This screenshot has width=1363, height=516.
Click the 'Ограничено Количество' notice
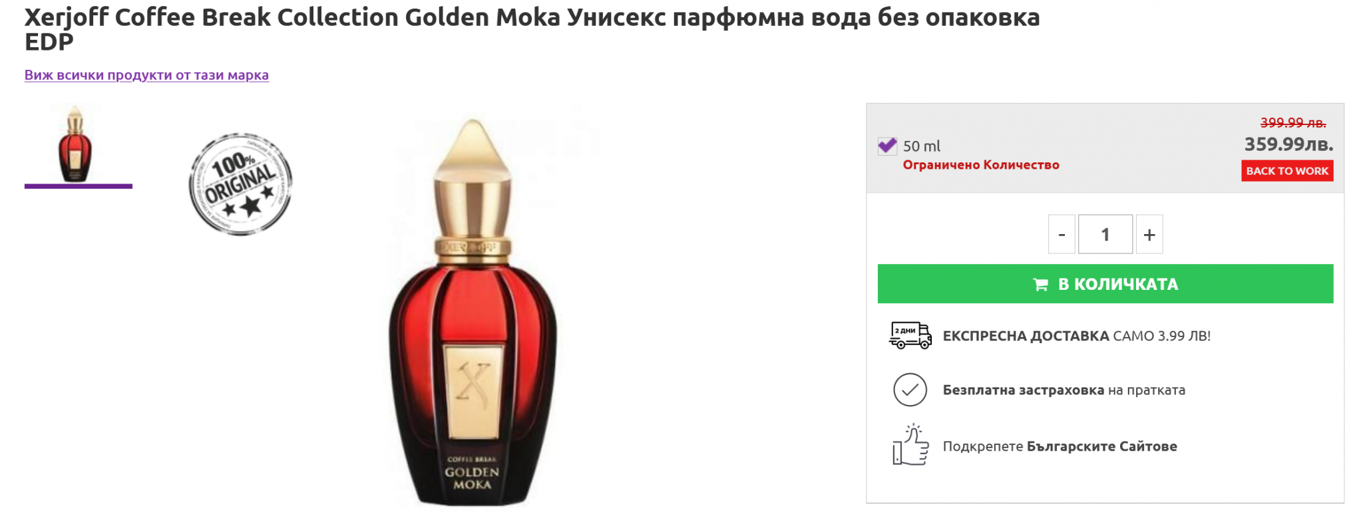click(x=981, y=165)
